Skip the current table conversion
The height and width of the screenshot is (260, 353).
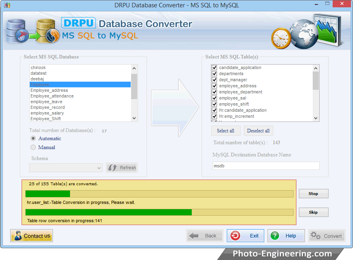click(314, 212)
